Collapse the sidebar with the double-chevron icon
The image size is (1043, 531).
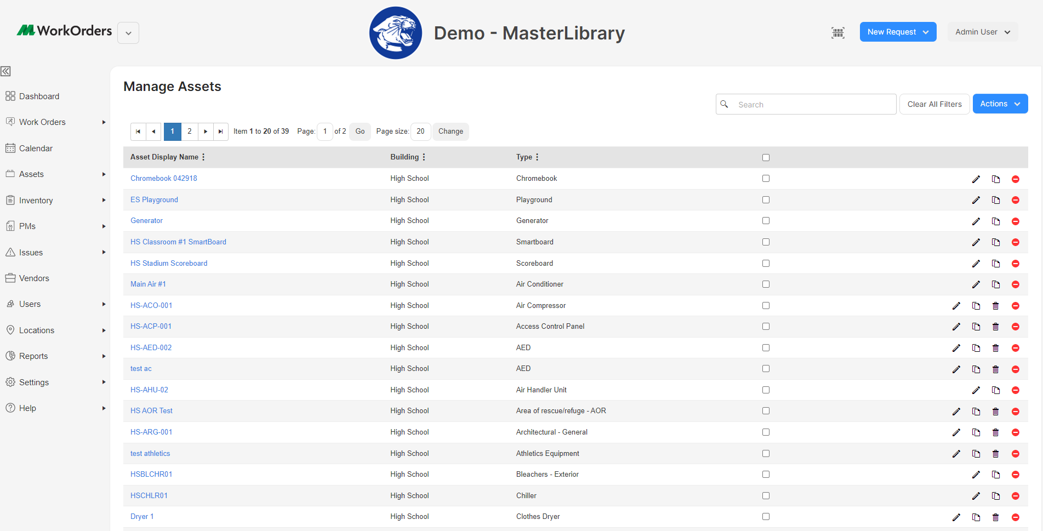[5, 71]
